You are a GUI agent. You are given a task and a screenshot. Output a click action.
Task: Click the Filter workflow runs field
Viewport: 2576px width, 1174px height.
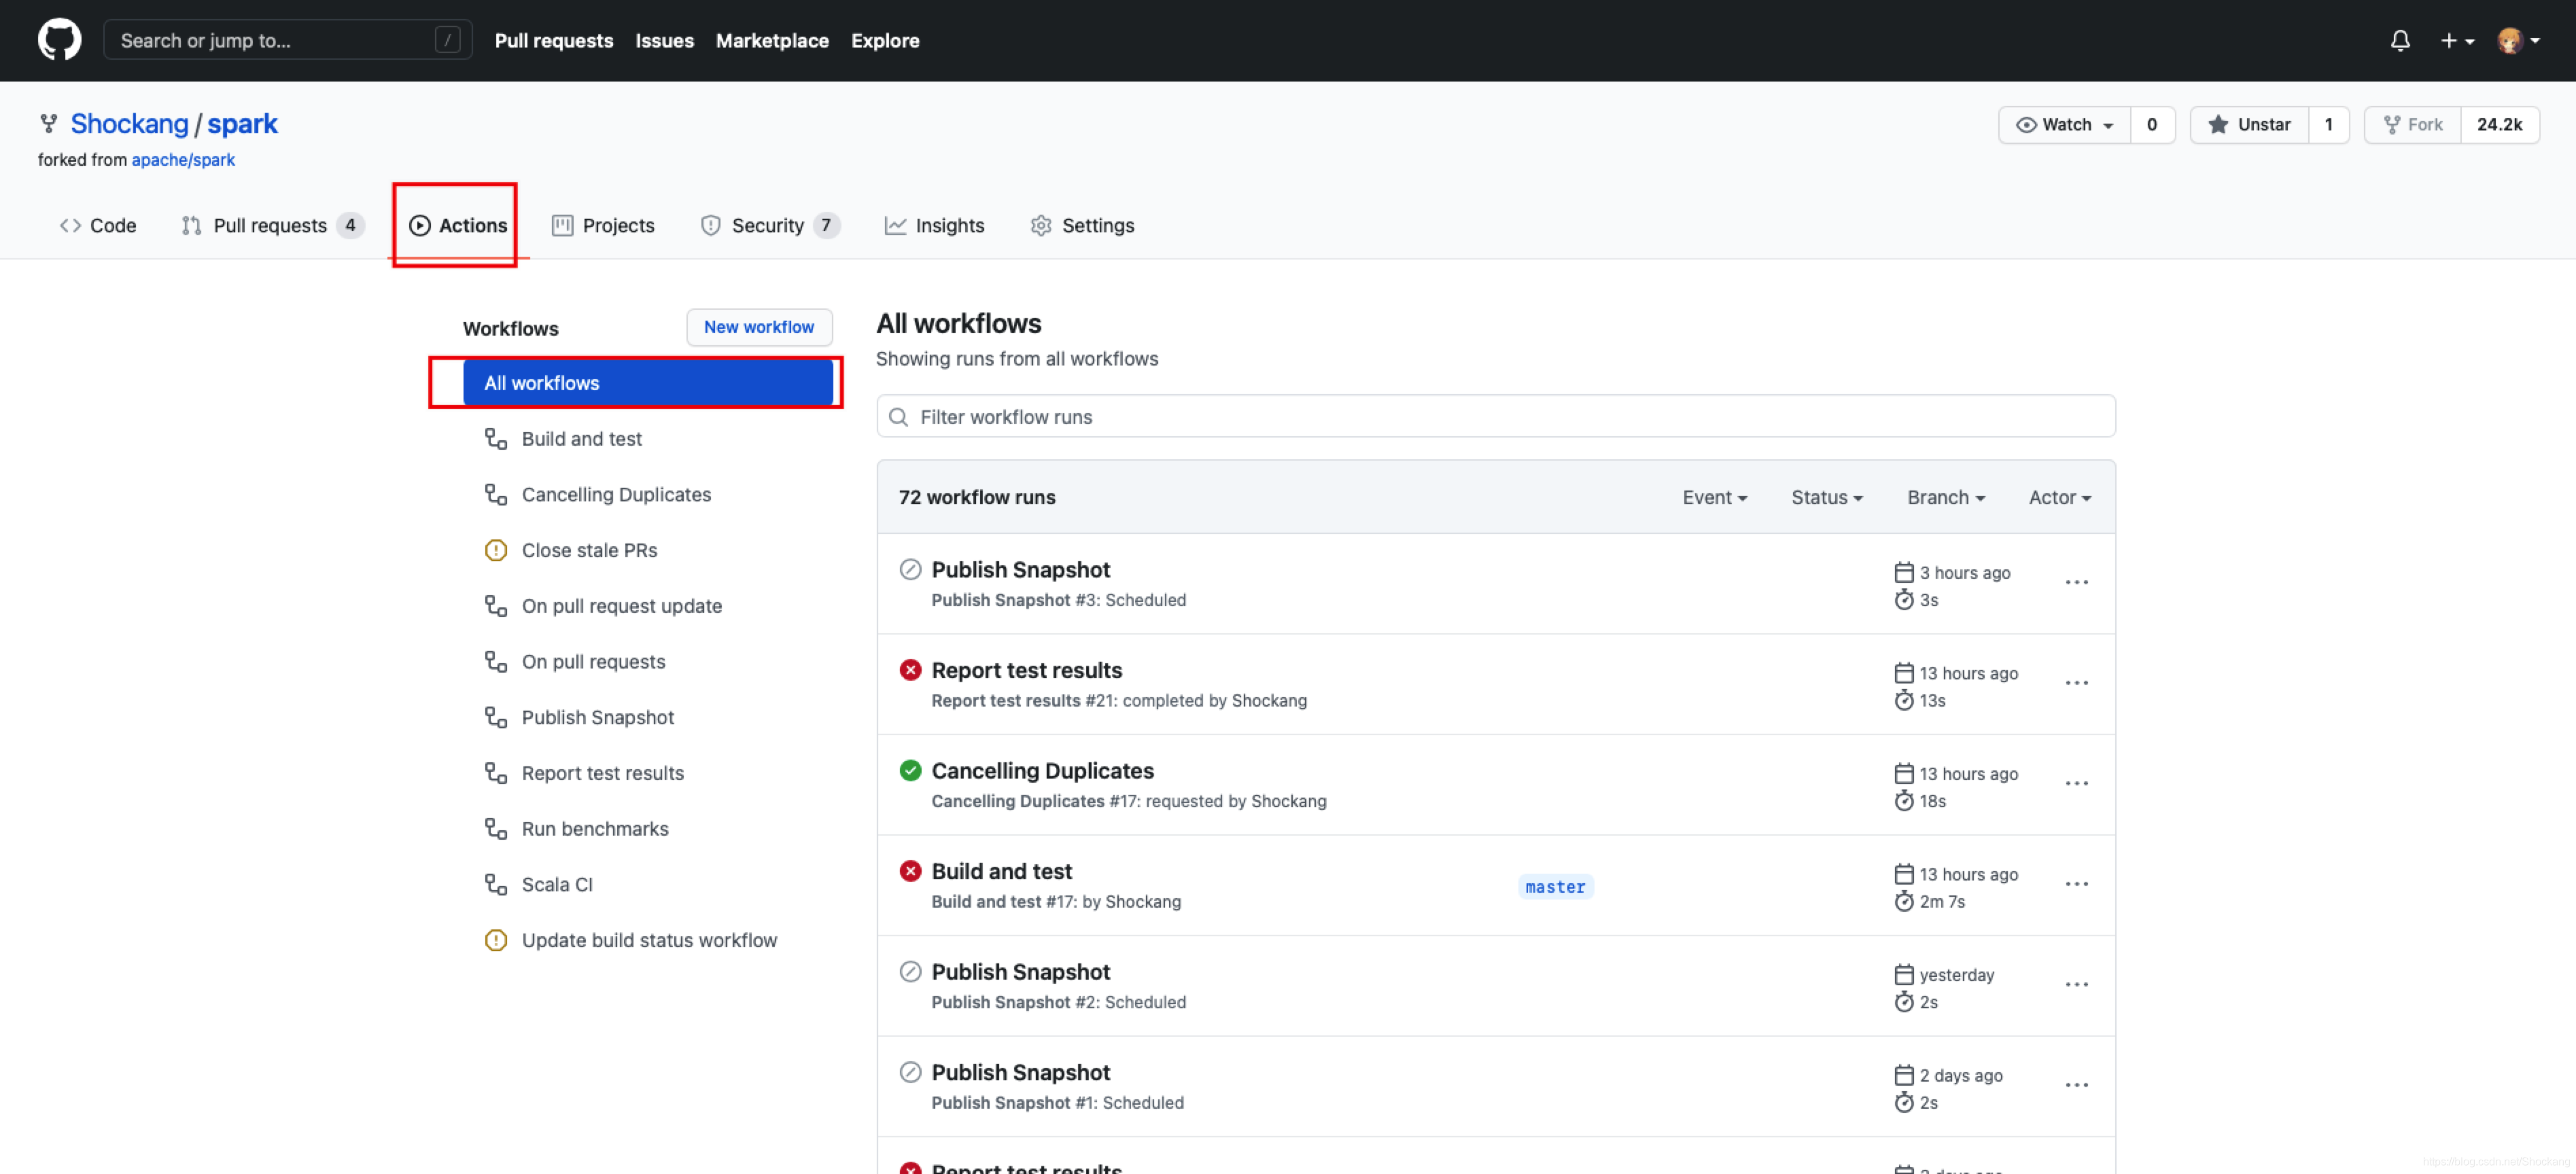tap(1496, 416)
